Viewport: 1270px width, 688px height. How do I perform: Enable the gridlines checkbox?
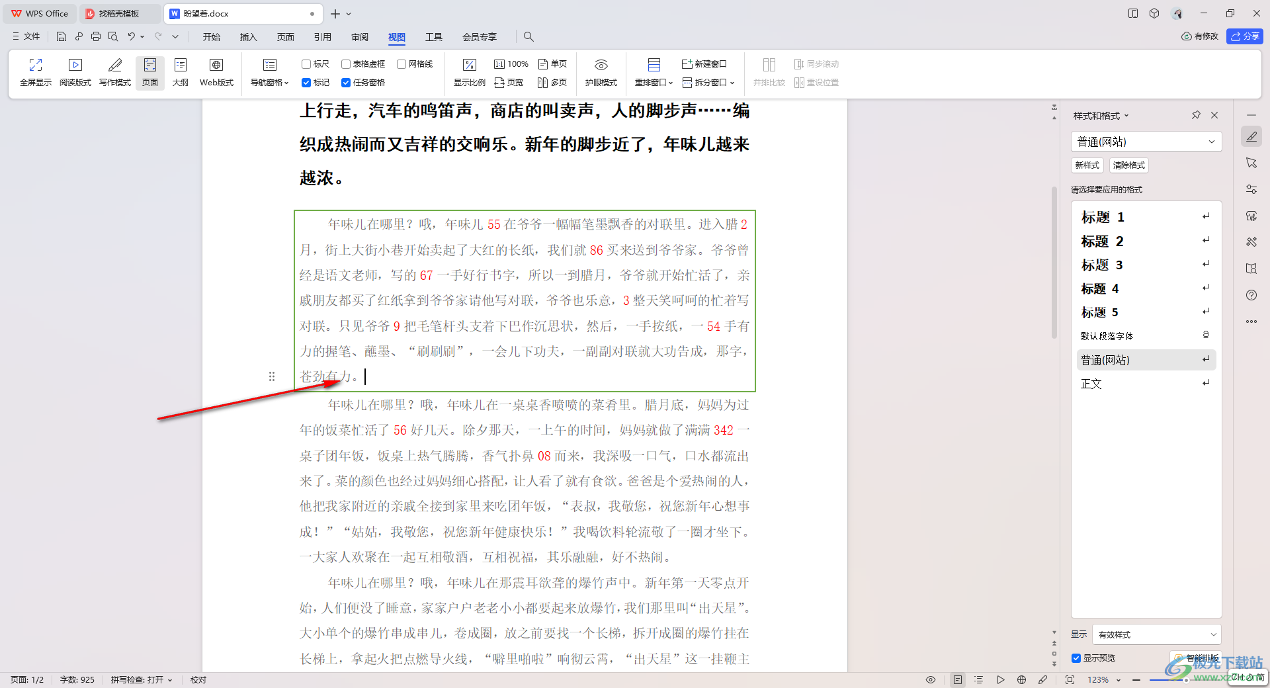pyautogui.click(x=402, y=64)
